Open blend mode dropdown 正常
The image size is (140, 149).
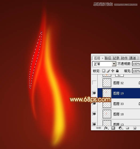[x=104, y=64]
